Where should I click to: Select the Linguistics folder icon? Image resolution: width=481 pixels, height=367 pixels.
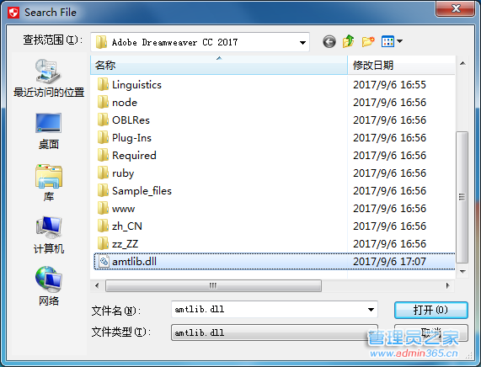point(103,84)
